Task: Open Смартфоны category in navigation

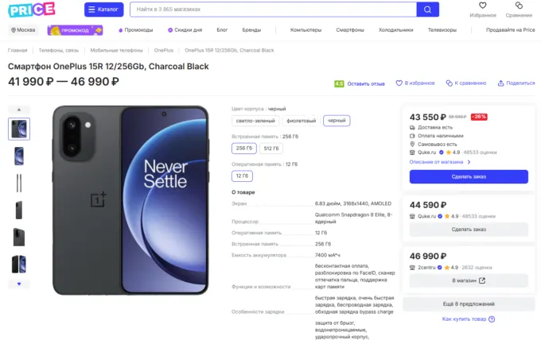Action: [350, 30]
